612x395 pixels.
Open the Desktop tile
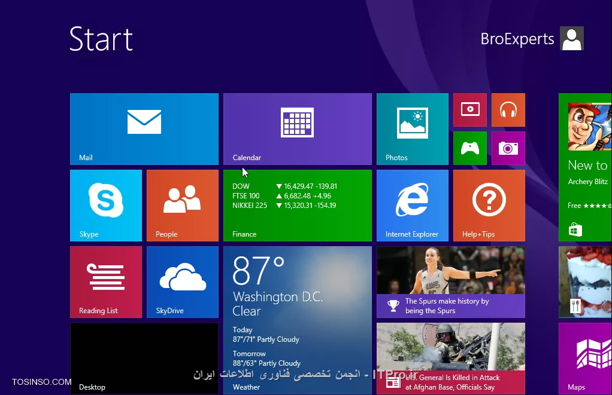144,359
